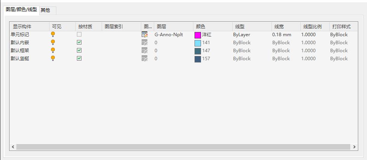The height and width of the screenshot is (160, 367).
Task: Toggle visibility bulb for 默认竖梃 row
Action: [x=53, y=58]
